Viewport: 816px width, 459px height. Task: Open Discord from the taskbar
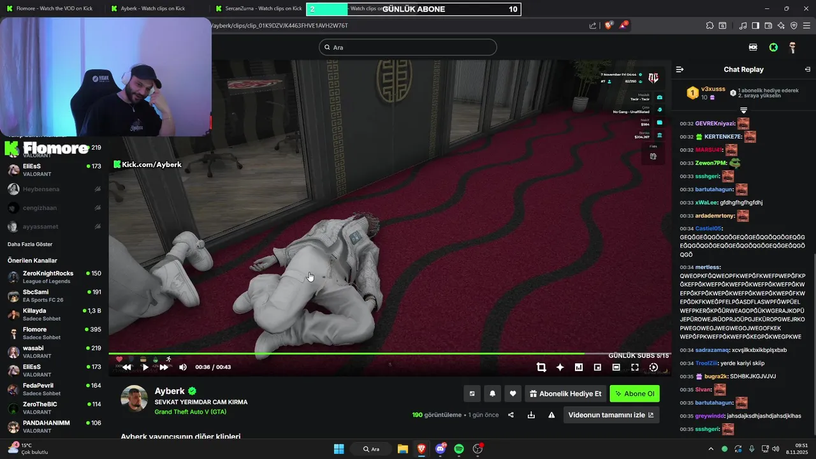[x=440, y=449]
